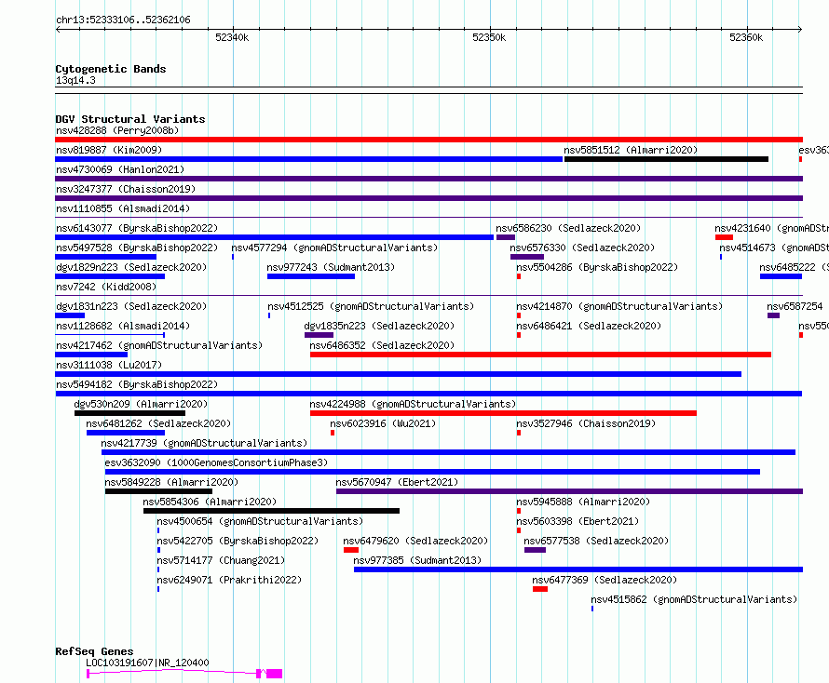Click nsv7242 (Kidd2008) label
Viewport: 829px width, 683px height.
pos(106,287)
